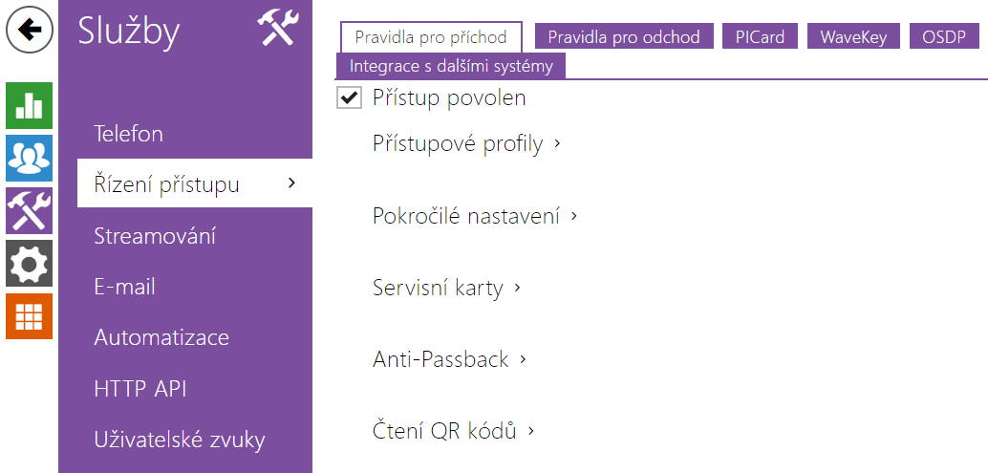Open the system gear icon
This screenshot has height=473, width=988.
coord(30,263)
